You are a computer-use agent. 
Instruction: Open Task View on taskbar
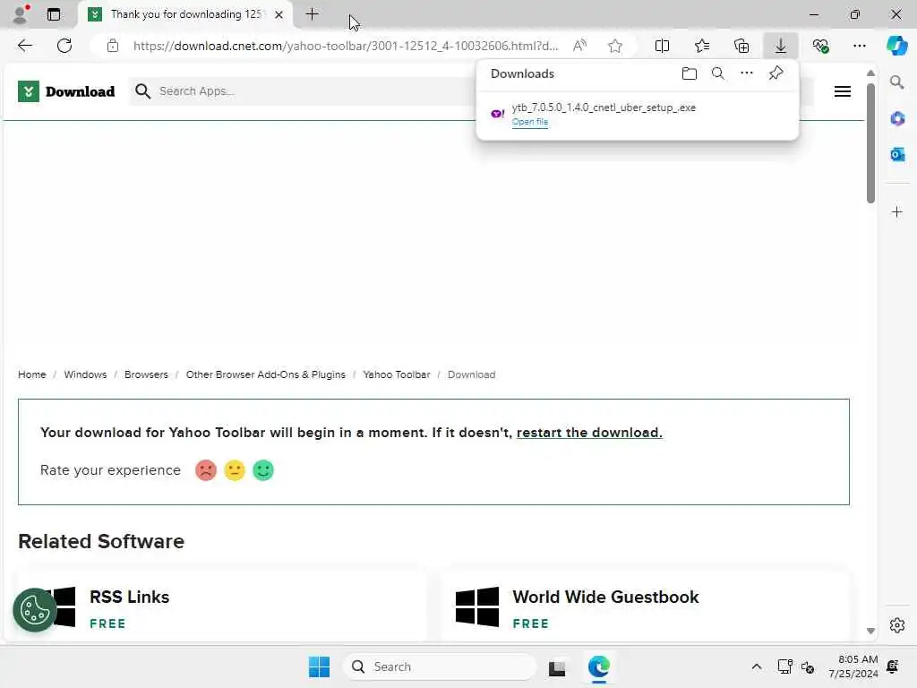[557, 666]
